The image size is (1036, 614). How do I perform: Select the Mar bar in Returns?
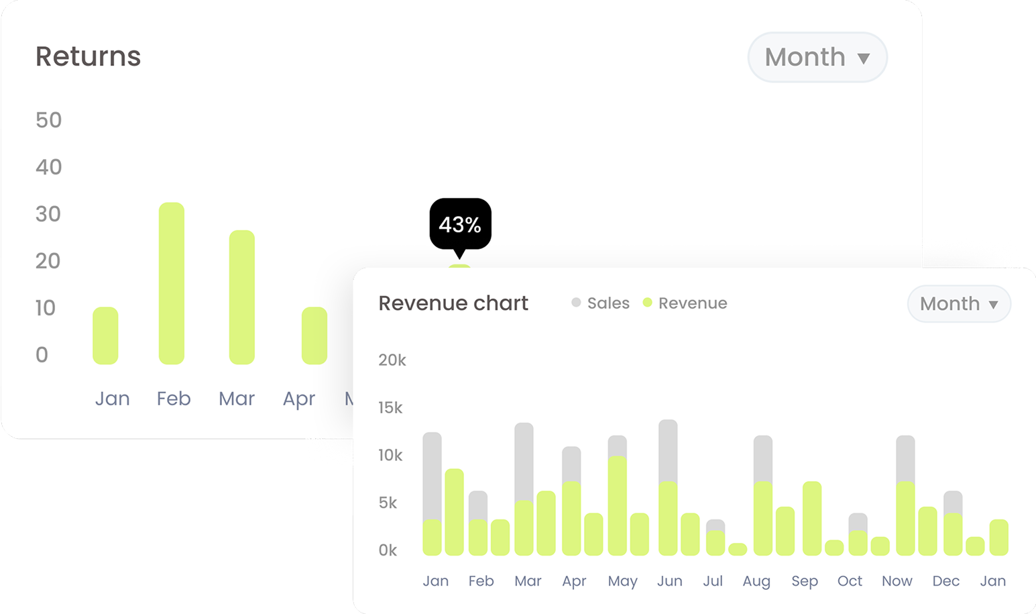coord(241,297)
